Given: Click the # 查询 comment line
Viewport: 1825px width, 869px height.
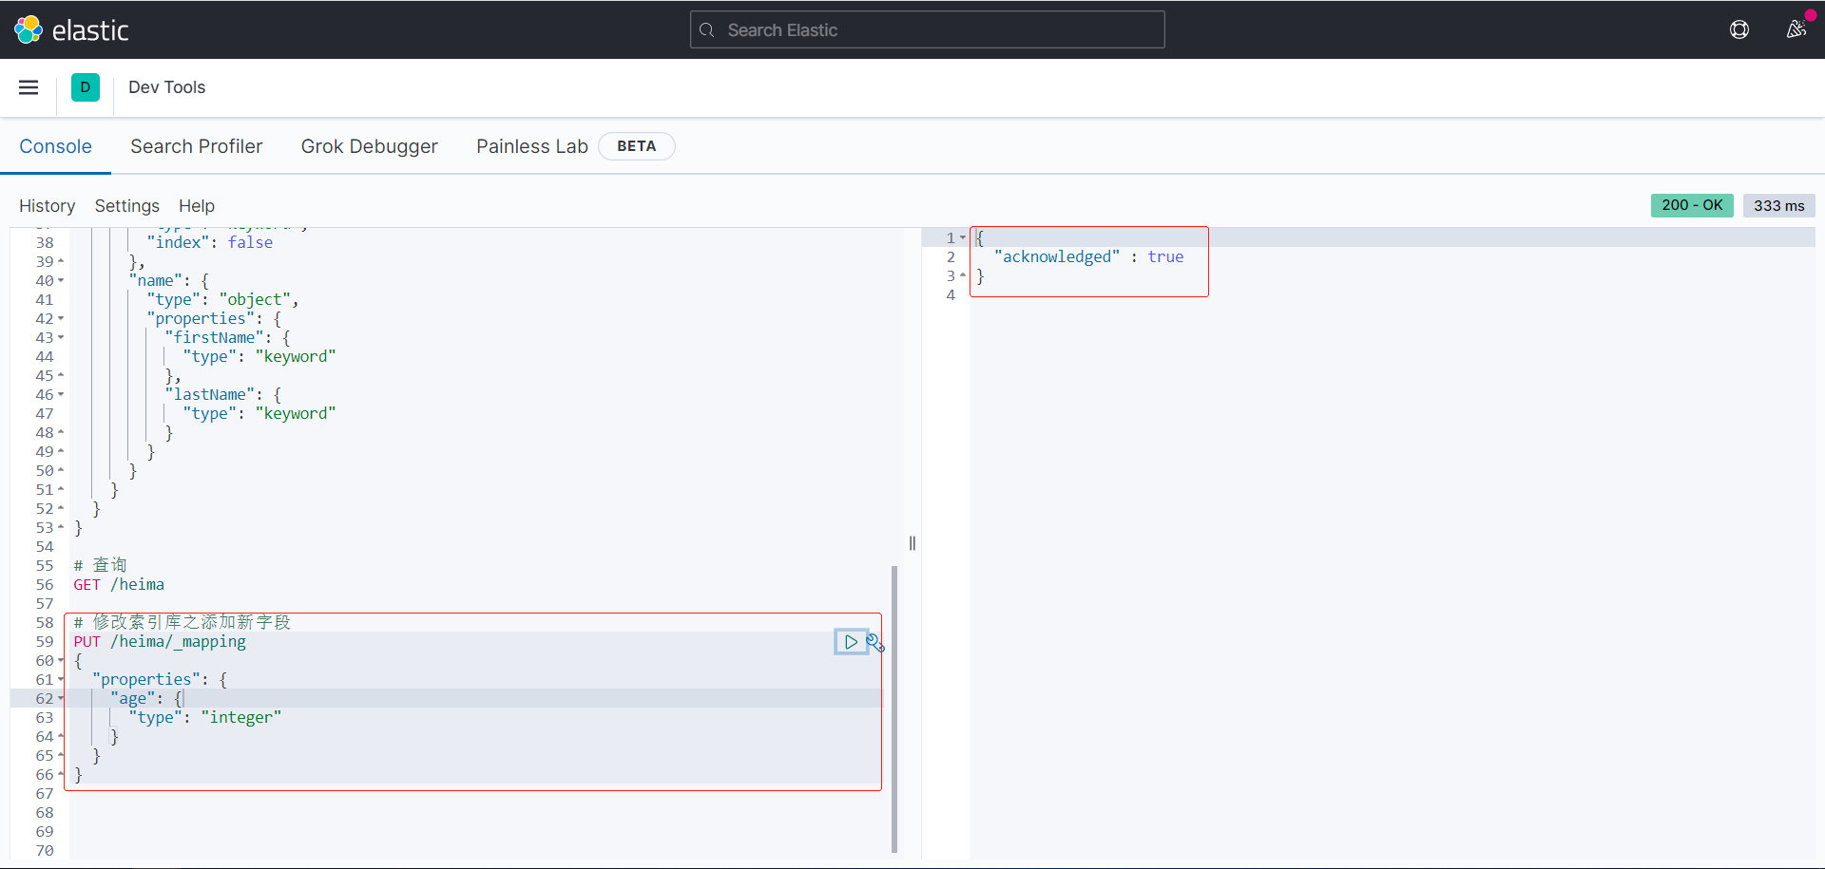Looking at the screenshot, I should pos(100,566).
